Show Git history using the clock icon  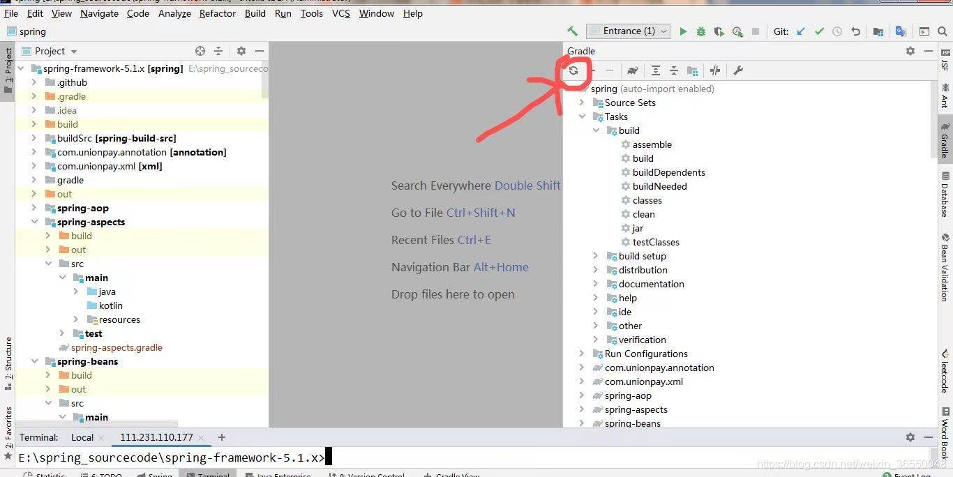tap(837, 31)
